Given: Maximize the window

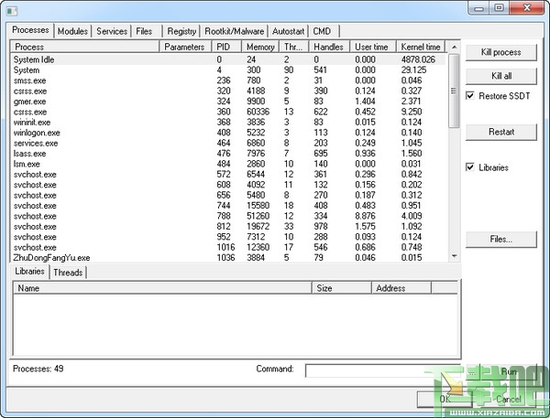Looking at the screenshot, I should click(500, 7).
